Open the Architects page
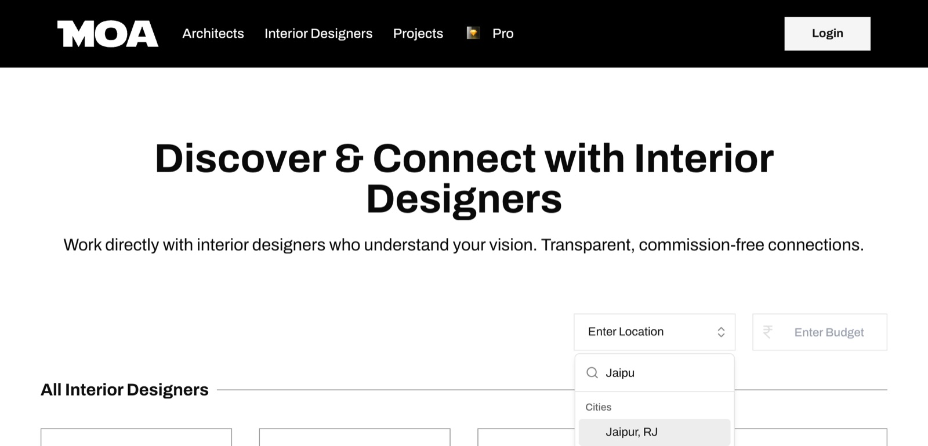 [x=213, y=34]
